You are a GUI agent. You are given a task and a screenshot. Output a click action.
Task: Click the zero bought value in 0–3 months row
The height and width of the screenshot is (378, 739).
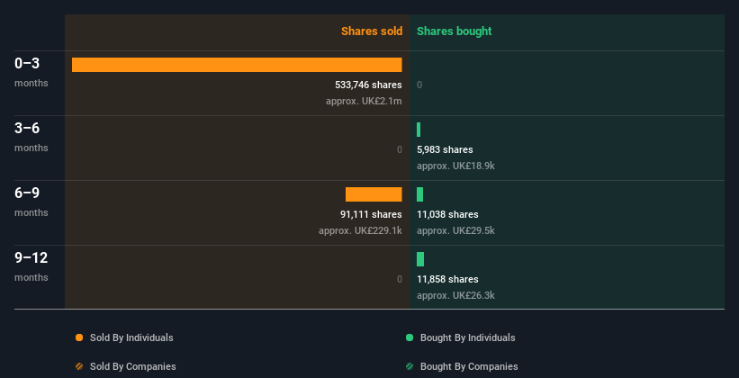point(419,85)
